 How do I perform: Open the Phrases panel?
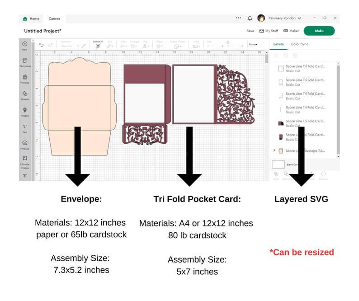25,145
